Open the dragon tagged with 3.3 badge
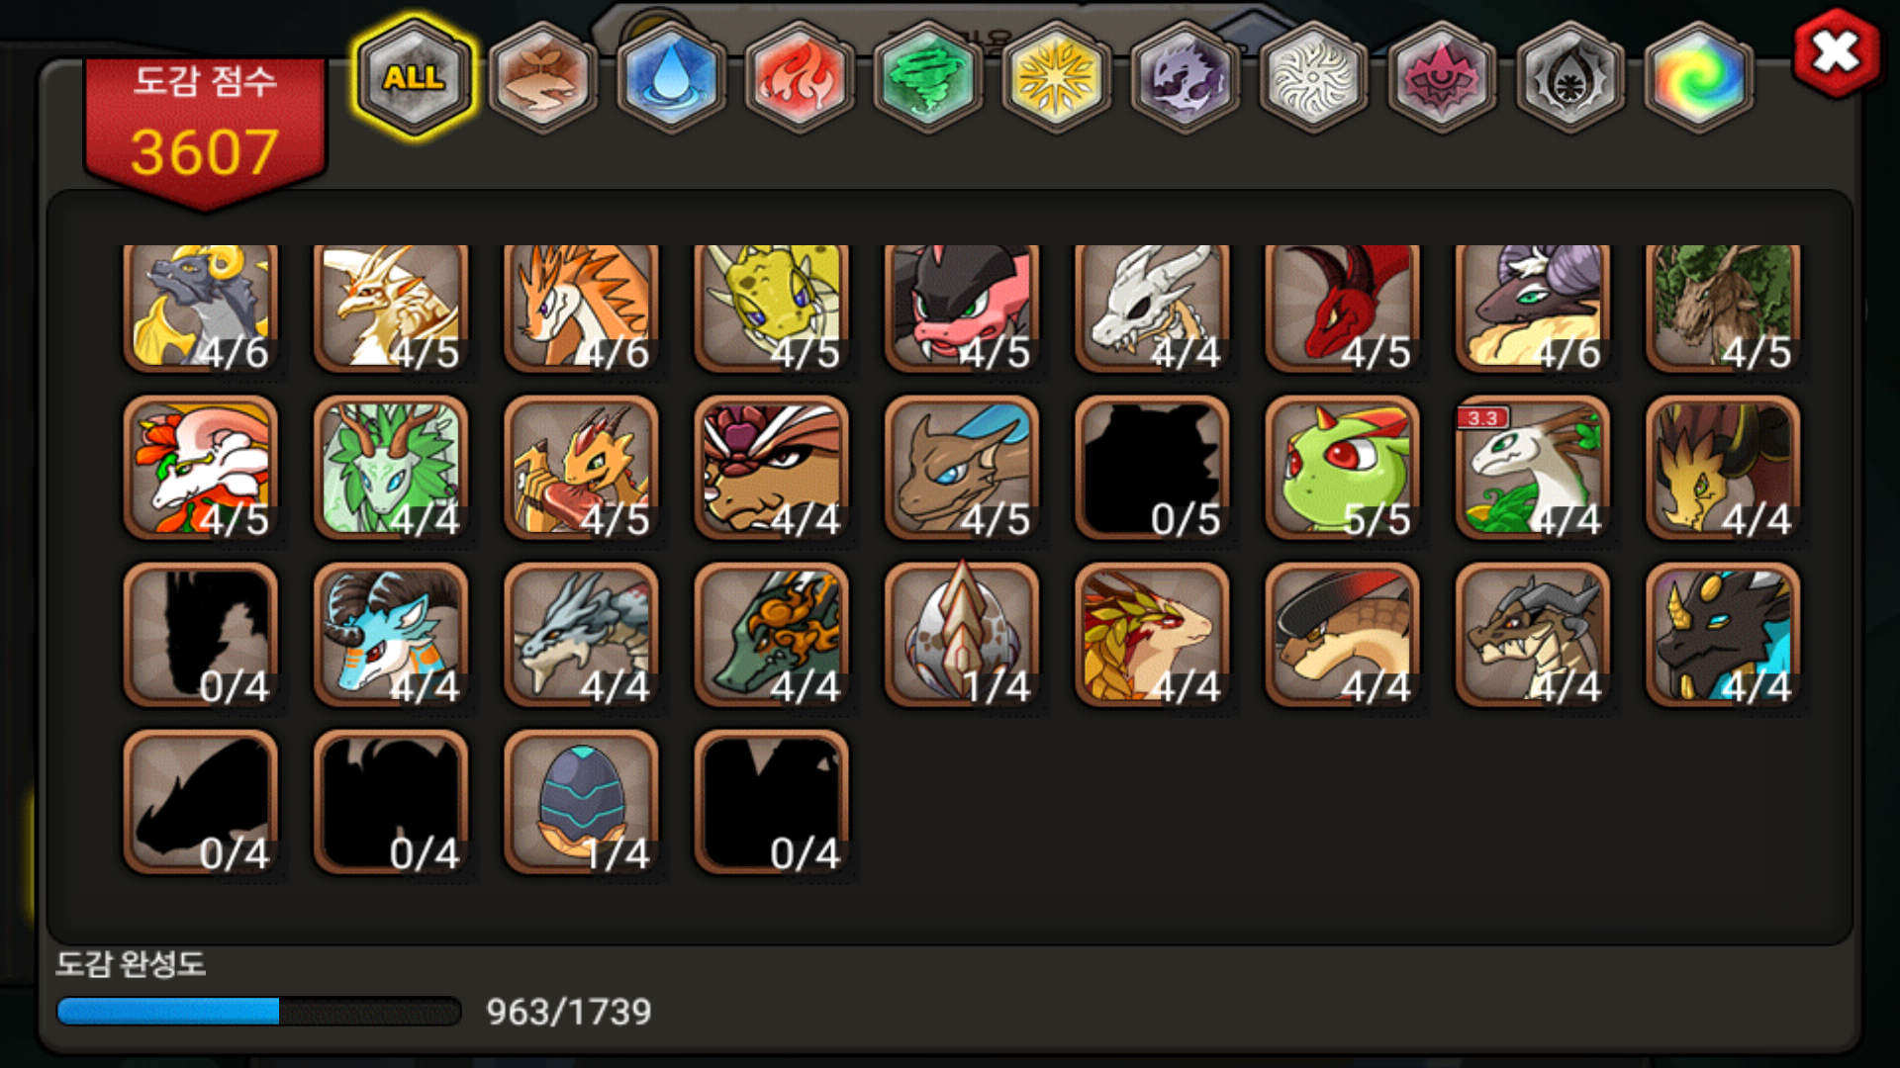The width and height of the screenshot is (1900, 1068). pyautogui.click(x=1533, y=468)
